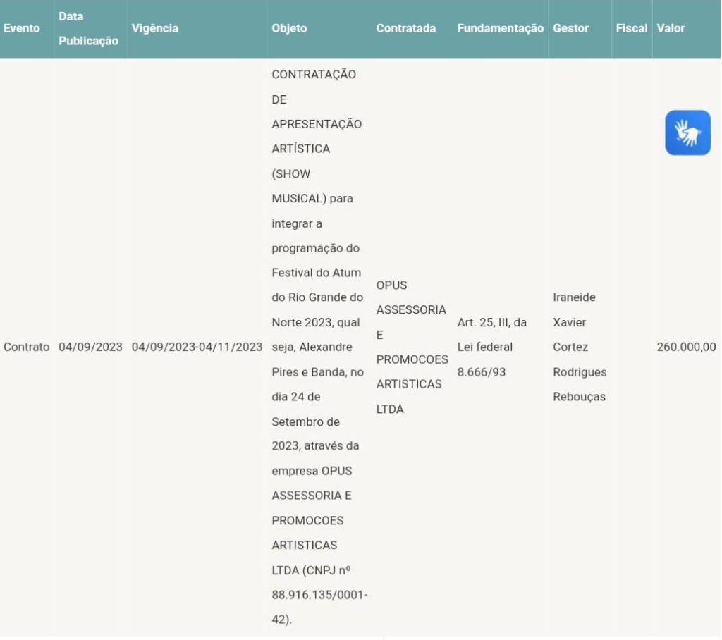
Task: Click the contract object description text
Action: click(319, 347)
